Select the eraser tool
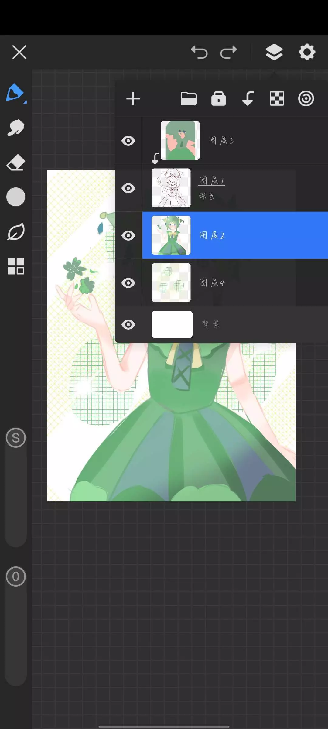Image resolution: width=328 pixels, height=729 pixels. (16, 163)
